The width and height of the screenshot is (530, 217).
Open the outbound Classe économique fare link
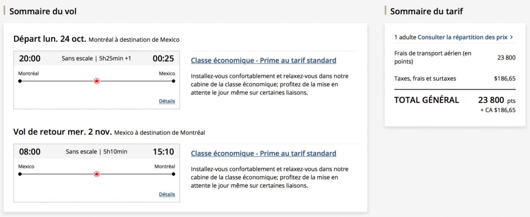[263, 60]
